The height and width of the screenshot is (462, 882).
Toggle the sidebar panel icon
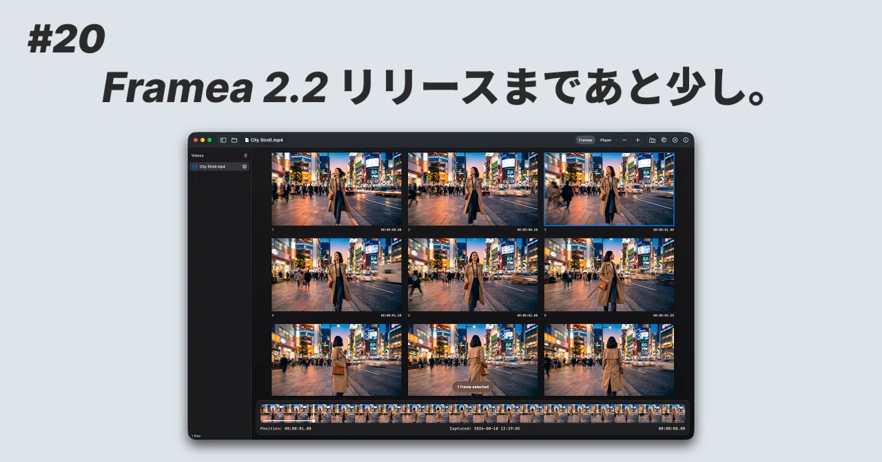(x=223, y=140)
